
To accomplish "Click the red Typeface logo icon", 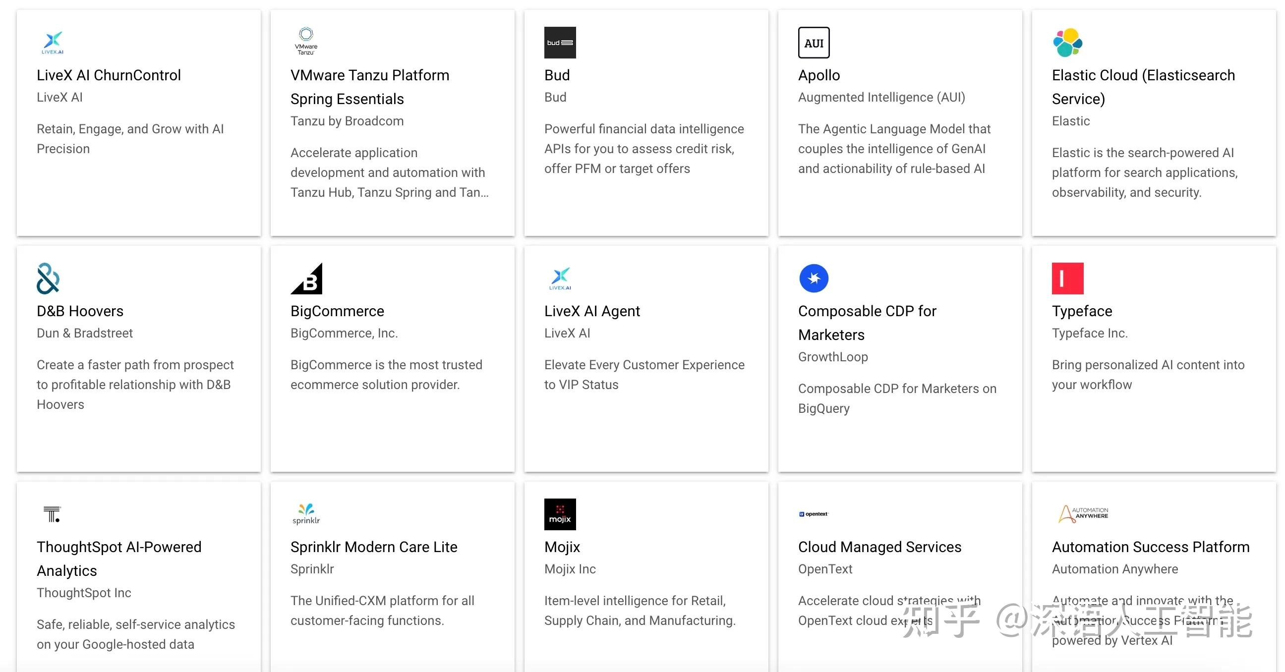I will pos(1067,278).
